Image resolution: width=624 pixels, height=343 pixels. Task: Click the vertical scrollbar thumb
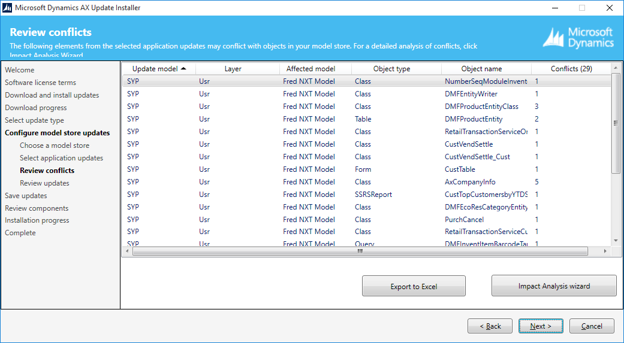[616, 123]
